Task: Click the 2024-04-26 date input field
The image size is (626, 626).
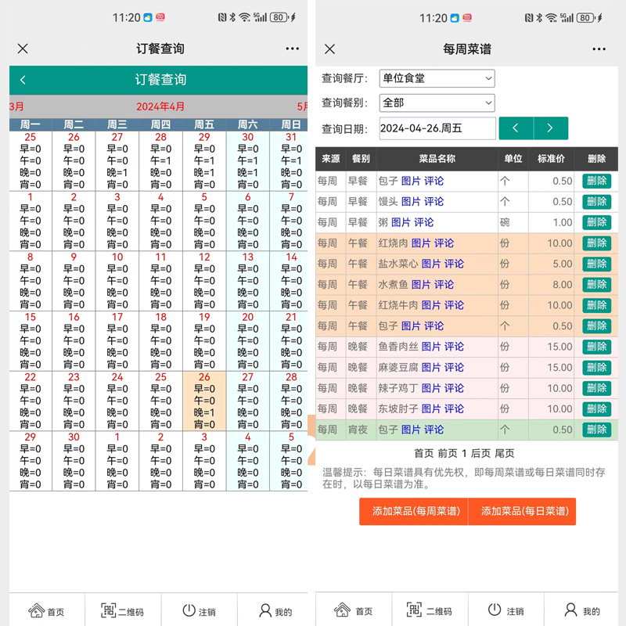Action: 437,128
